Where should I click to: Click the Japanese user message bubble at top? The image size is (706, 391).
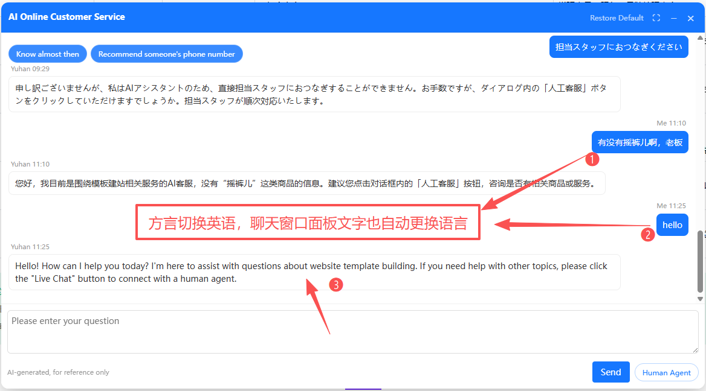coord(618,46)
